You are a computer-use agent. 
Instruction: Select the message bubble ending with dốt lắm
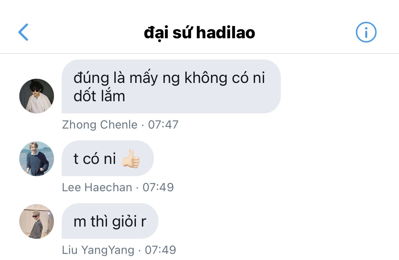tap(171, 86)
